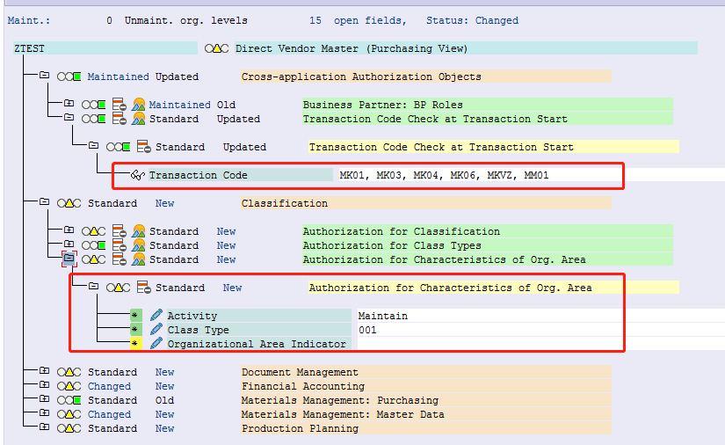This screenshot has width=725, height=445.
Task: Expand the Production Planning node
Action: coord(45,427)
